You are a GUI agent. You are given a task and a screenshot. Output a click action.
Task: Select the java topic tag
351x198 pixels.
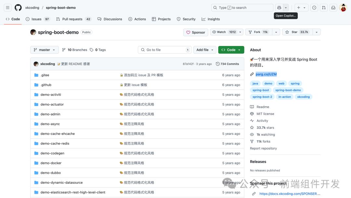pyautogui.click(x=255, y=84)
